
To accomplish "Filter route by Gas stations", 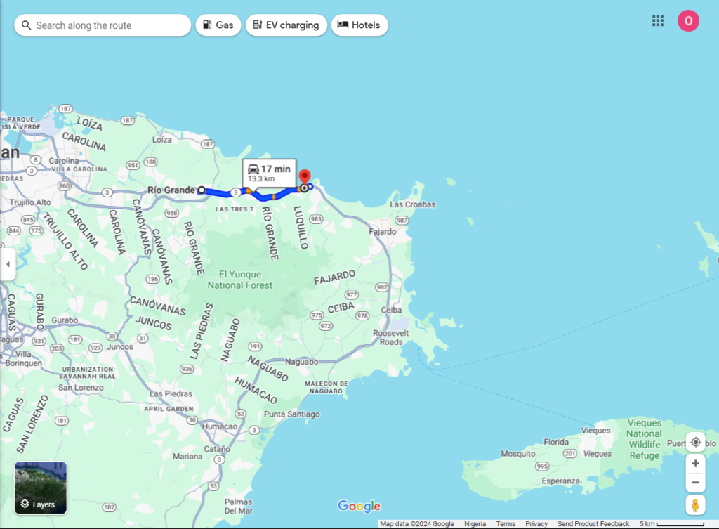I will [x=218, y=25].
